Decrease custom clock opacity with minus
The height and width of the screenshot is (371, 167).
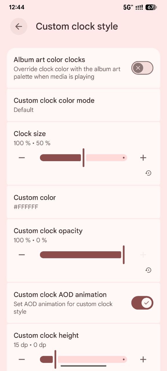coord(22,255)
